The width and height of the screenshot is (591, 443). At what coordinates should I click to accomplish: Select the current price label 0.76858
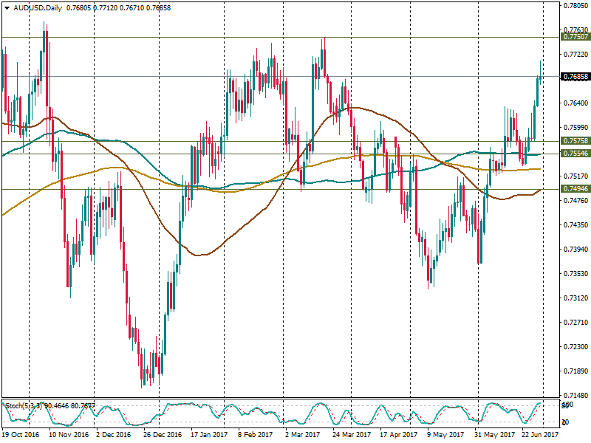click(575, 77)
